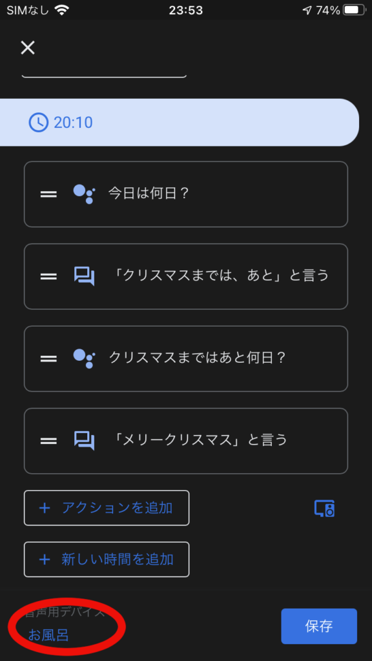This screenshot has width=372, height=661.
Task: Change the audio device お風呂
Action: 48,635
